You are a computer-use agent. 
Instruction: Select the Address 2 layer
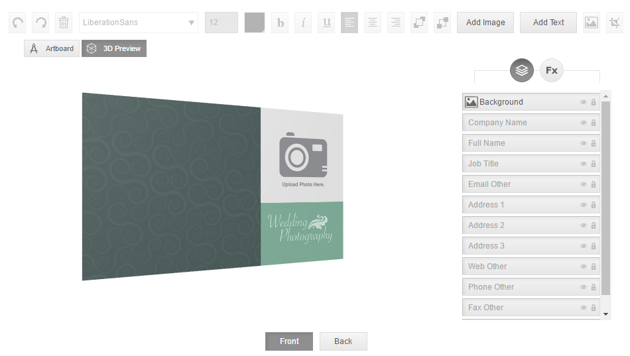pyautogui.click(x=531, y=225)
